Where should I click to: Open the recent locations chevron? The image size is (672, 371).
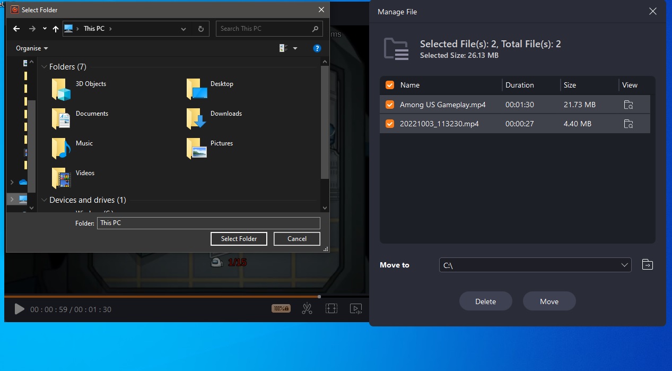click(45, 29)
